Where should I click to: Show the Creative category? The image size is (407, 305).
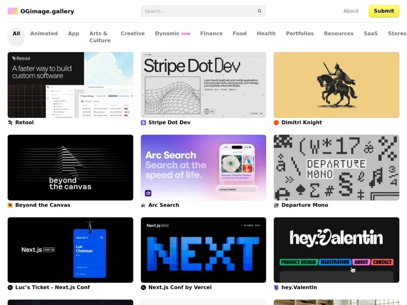click(133, 33)
